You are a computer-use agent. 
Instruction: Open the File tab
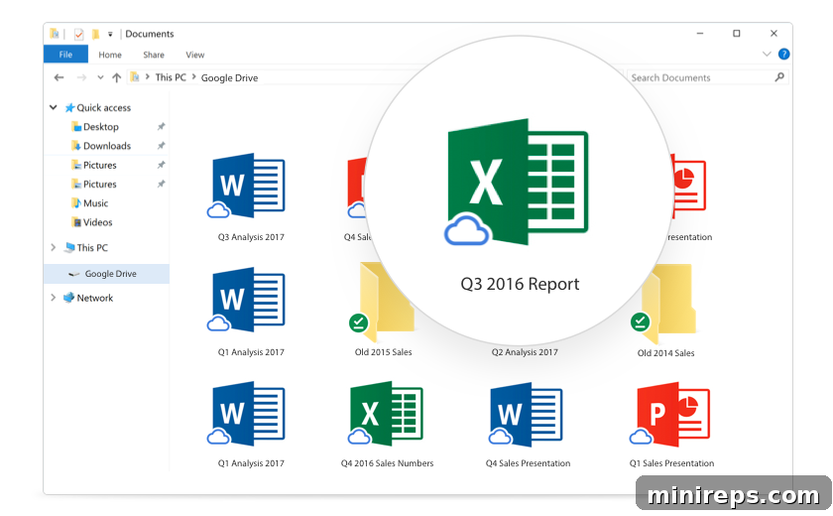[65, 55]
